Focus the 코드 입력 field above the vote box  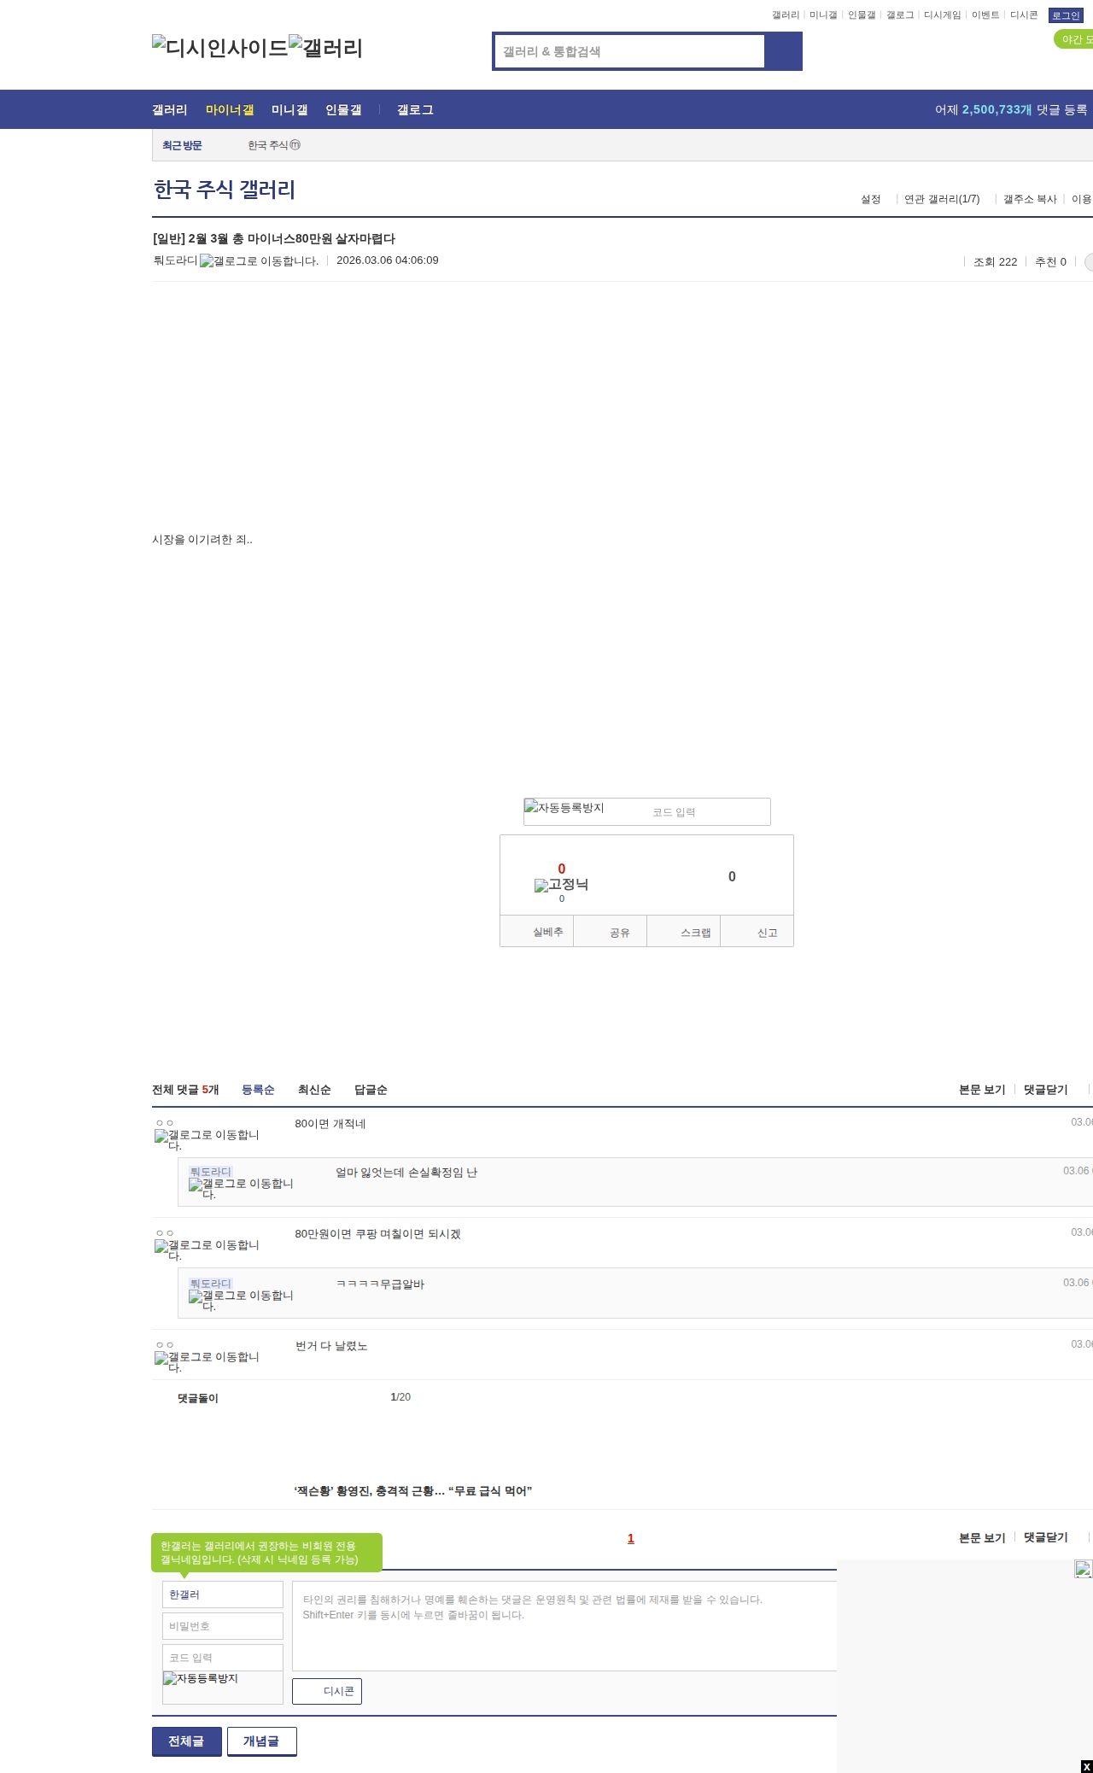click(x=709, y=812)
